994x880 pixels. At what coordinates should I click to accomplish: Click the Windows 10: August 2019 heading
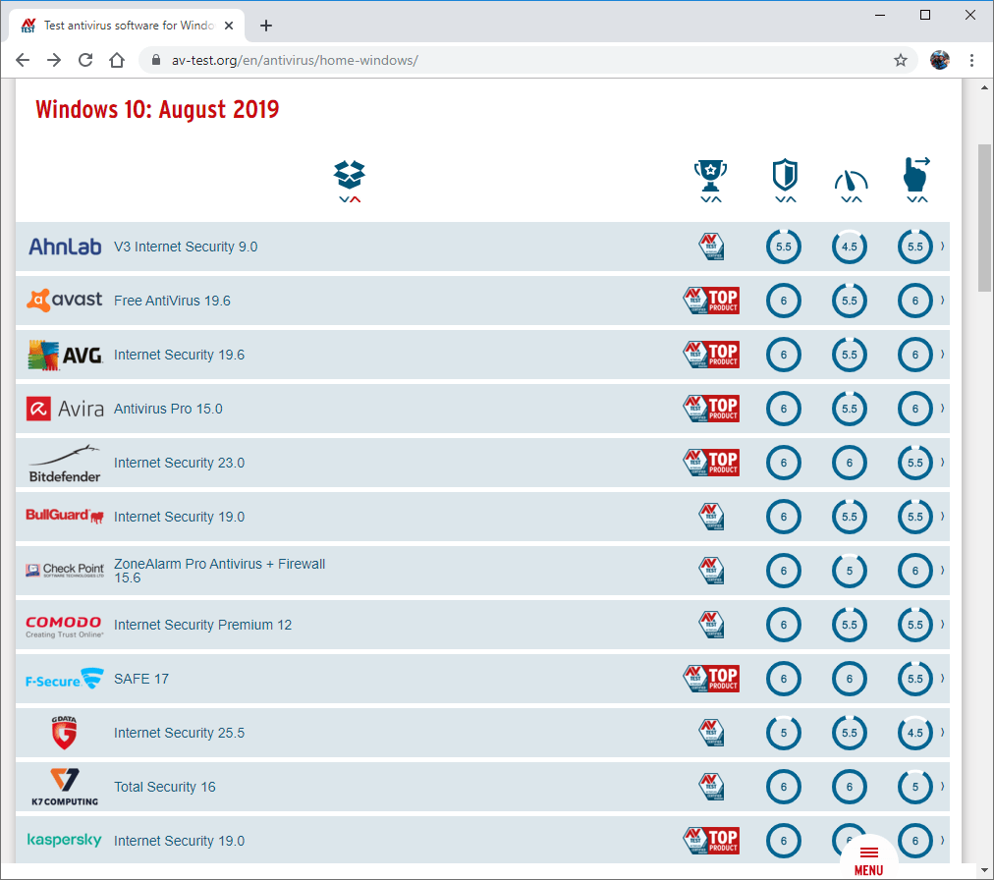(x=157, y=110)
